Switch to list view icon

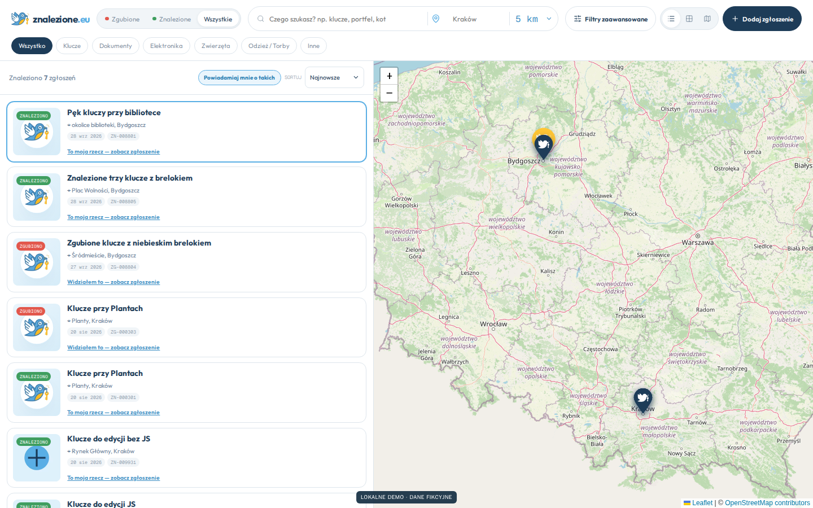pos(671,19)
